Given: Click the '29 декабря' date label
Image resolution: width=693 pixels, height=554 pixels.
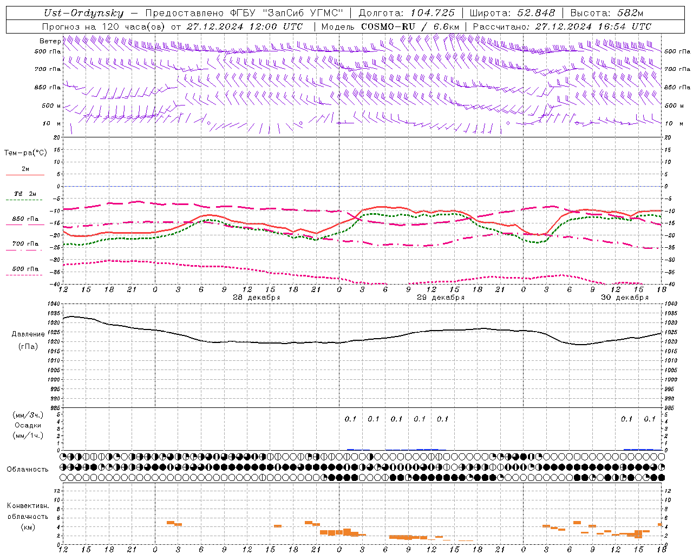Looking at the screenshot, I should coord(441,298).
